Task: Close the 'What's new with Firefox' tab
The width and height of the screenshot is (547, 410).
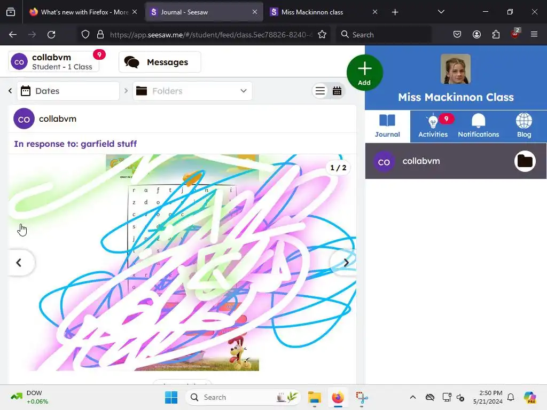Action: [135, 12]
